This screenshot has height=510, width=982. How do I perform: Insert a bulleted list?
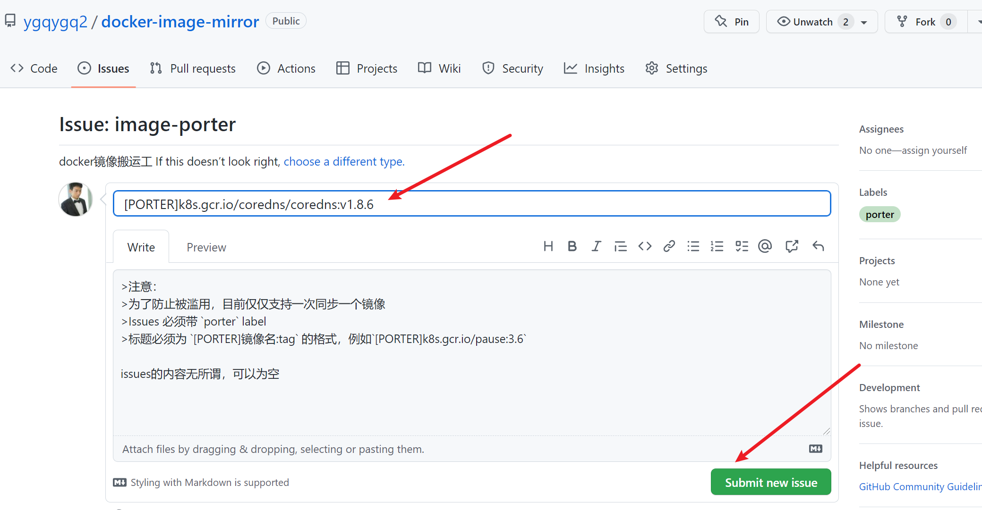coord(693,246)
